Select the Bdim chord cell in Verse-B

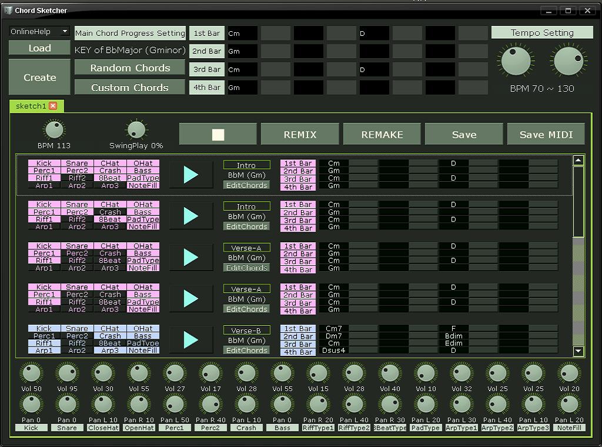click(x=453, y=336)
